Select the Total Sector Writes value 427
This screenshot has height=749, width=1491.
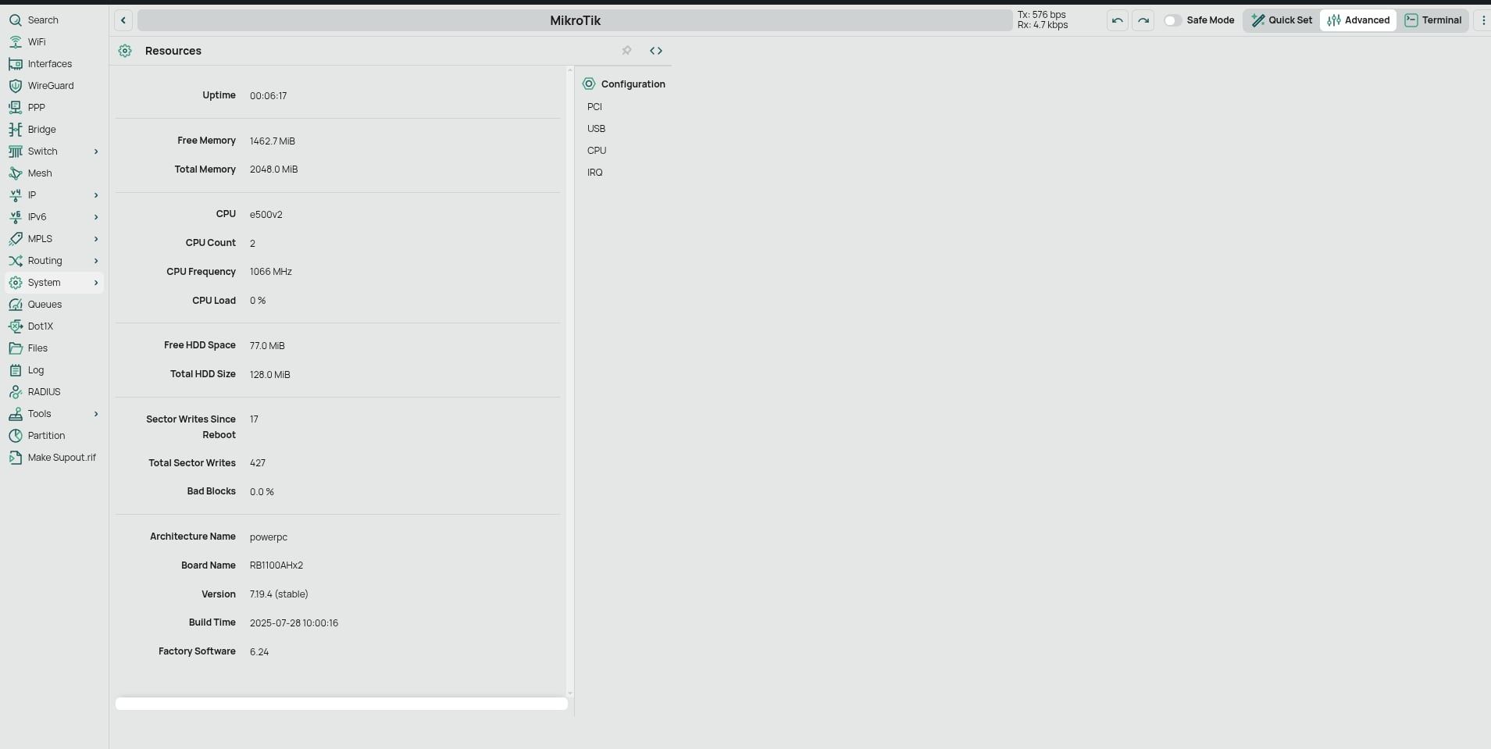pos(258,463)
